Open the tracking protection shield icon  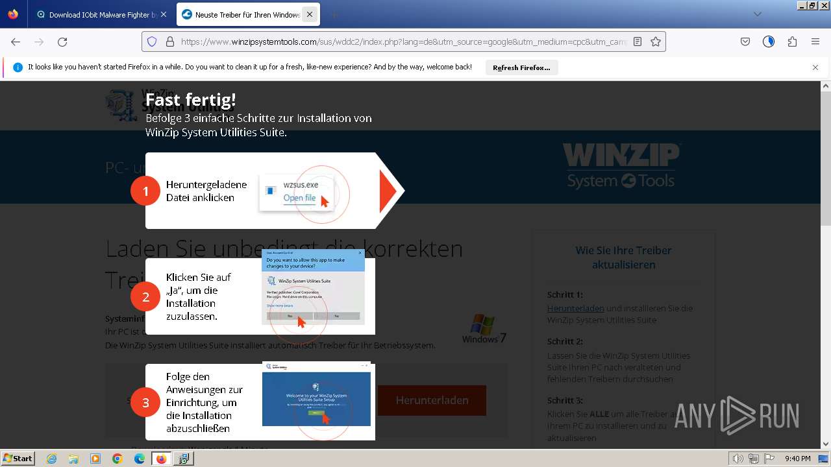(152, 42)
